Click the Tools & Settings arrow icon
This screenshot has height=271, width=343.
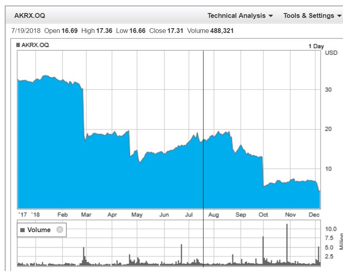(x=339, y=16)
